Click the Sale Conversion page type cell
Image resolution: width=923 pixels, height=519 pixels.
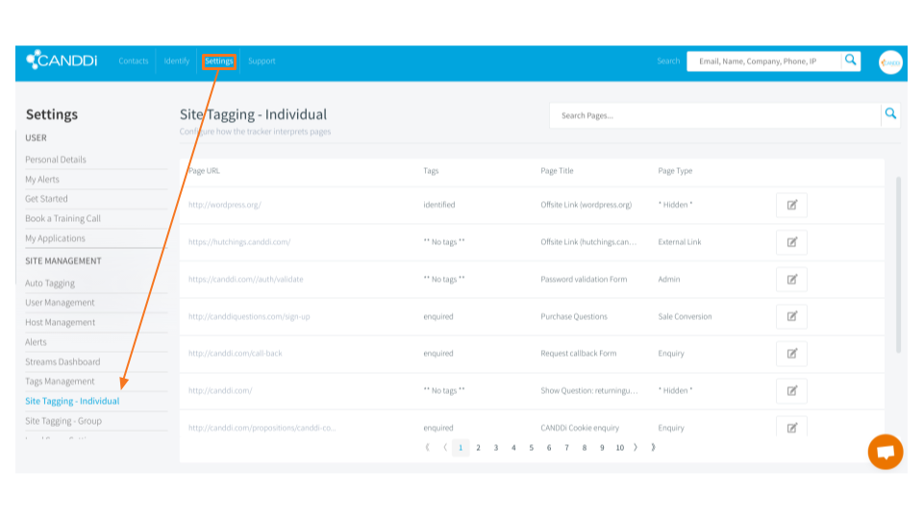(x=685, y=316)
